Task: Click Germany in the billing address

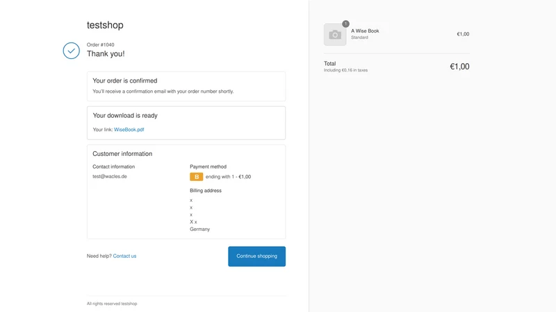Action: point(199,229)
